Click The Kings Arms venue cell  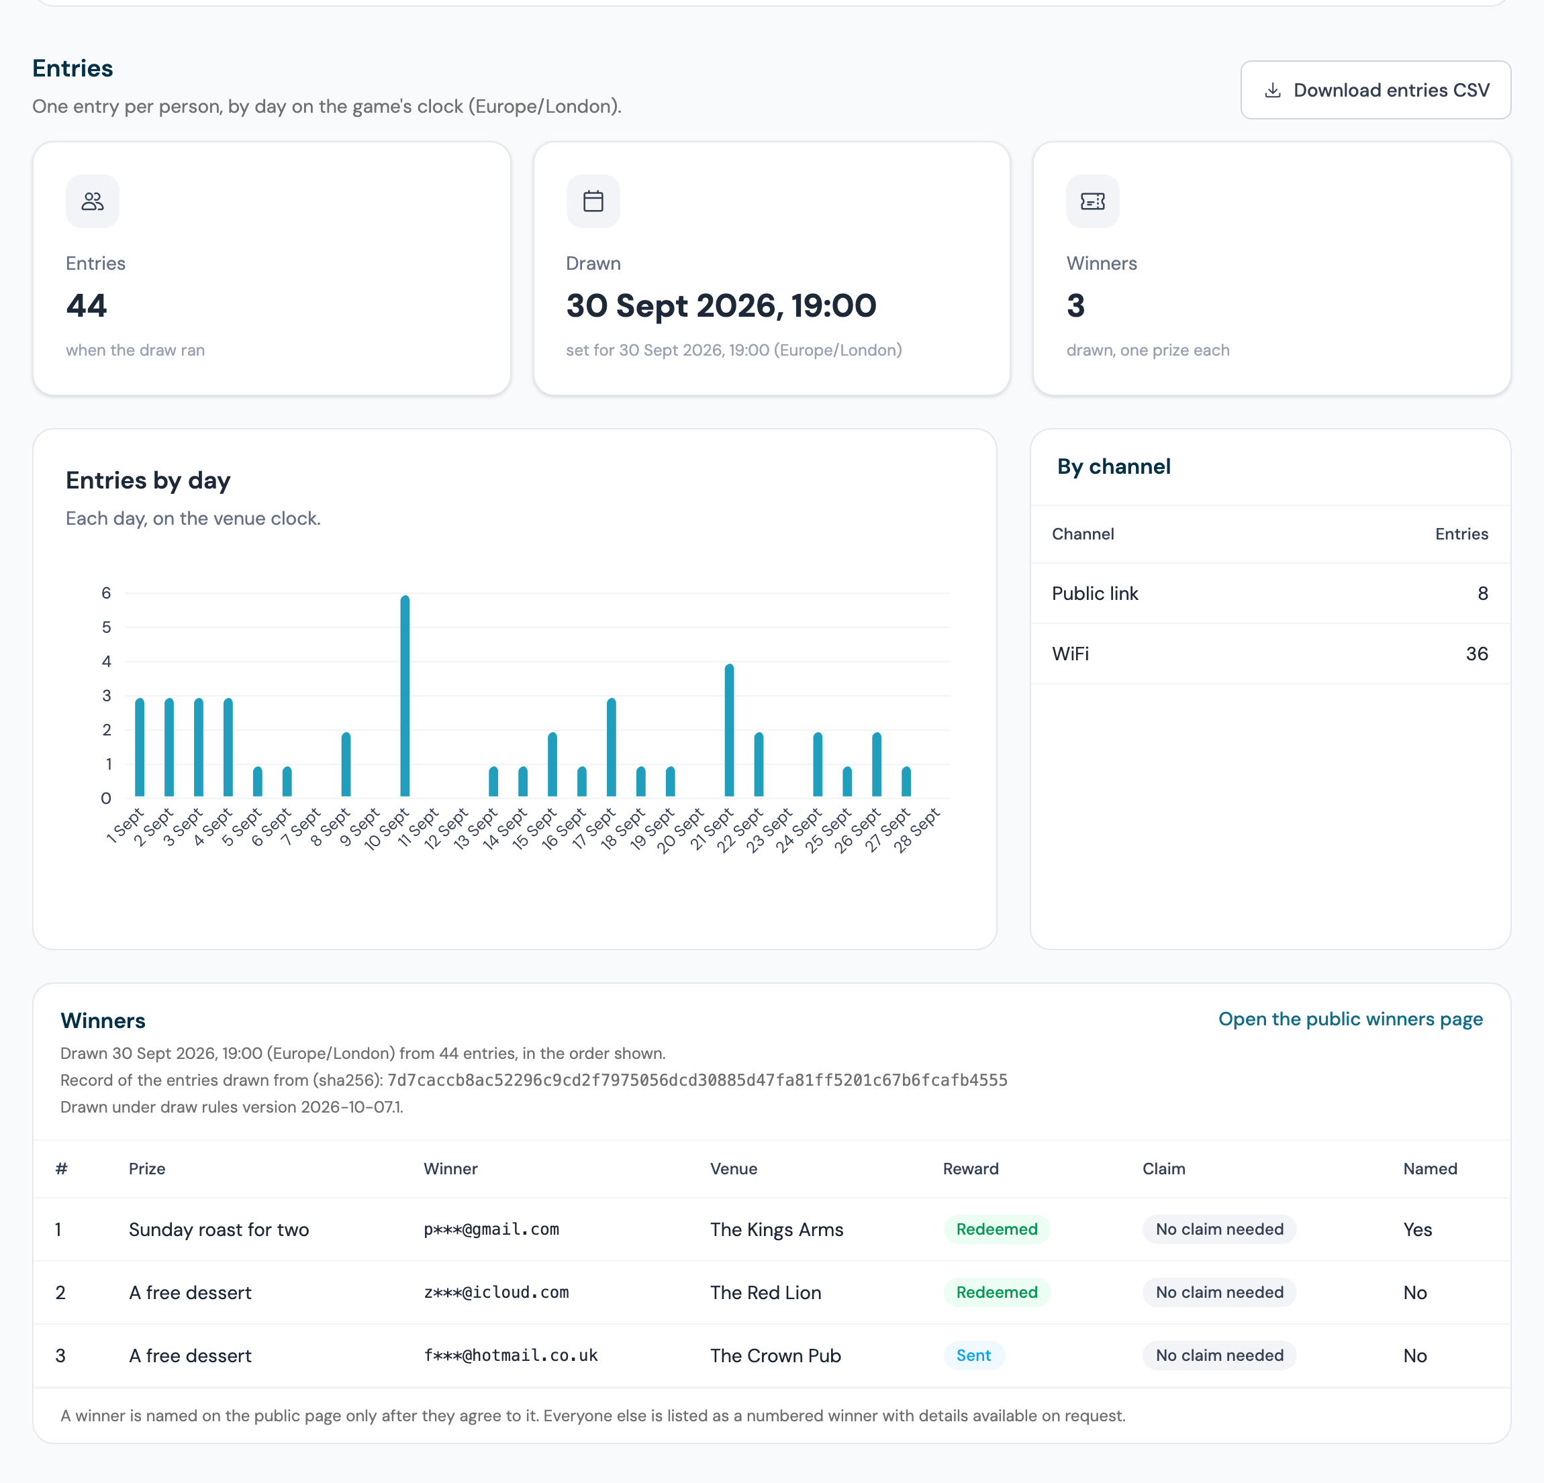coord(777,1229)
